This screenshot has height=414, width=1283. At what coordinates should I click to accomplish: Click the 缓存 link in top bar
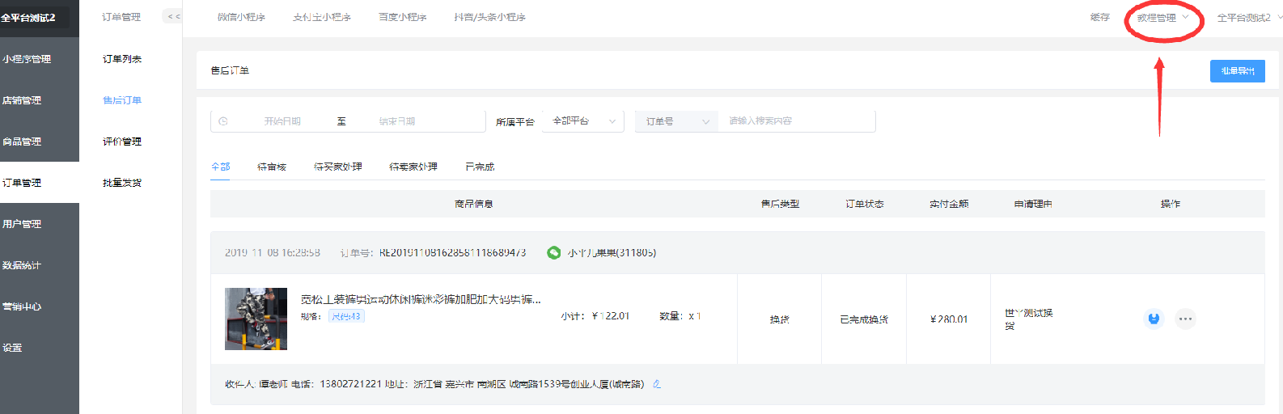[1100, 17]
